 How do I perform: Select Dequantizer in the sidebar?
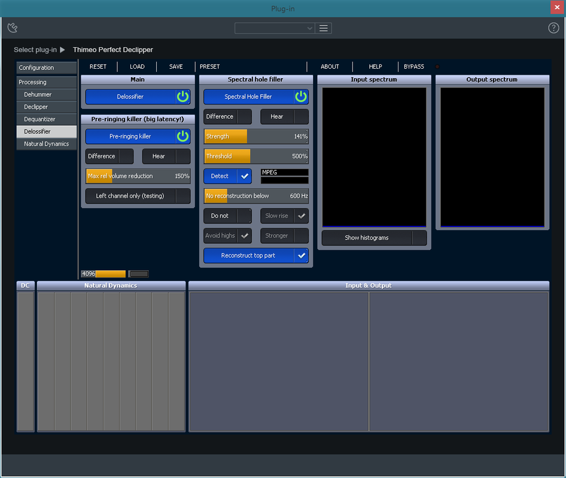pos(47,119)
